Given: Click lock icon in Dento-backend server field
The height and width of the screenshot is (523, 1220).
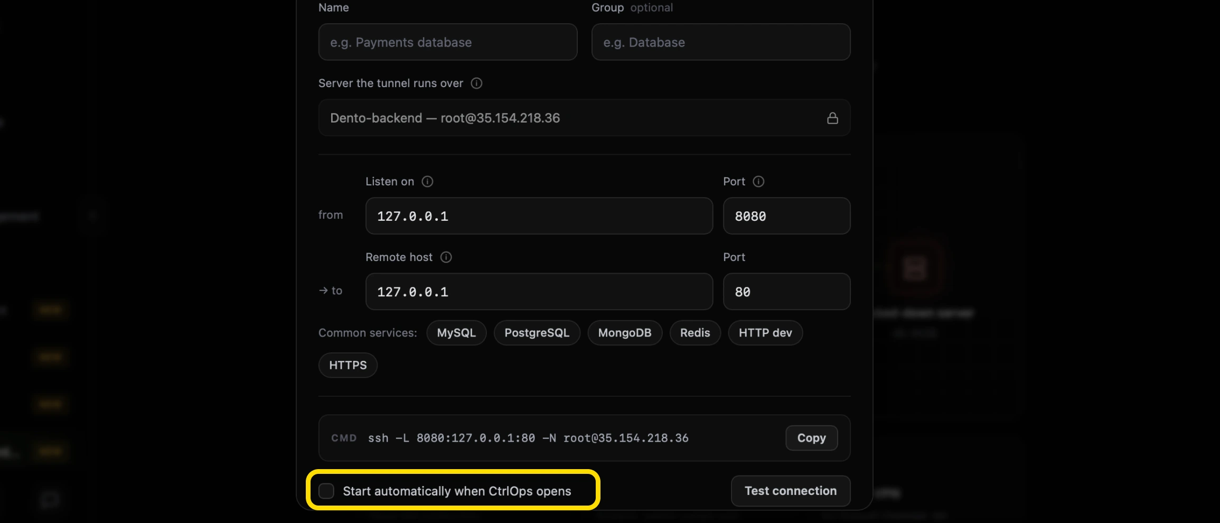Looking at the screenshot, I should tap(832, 118).
